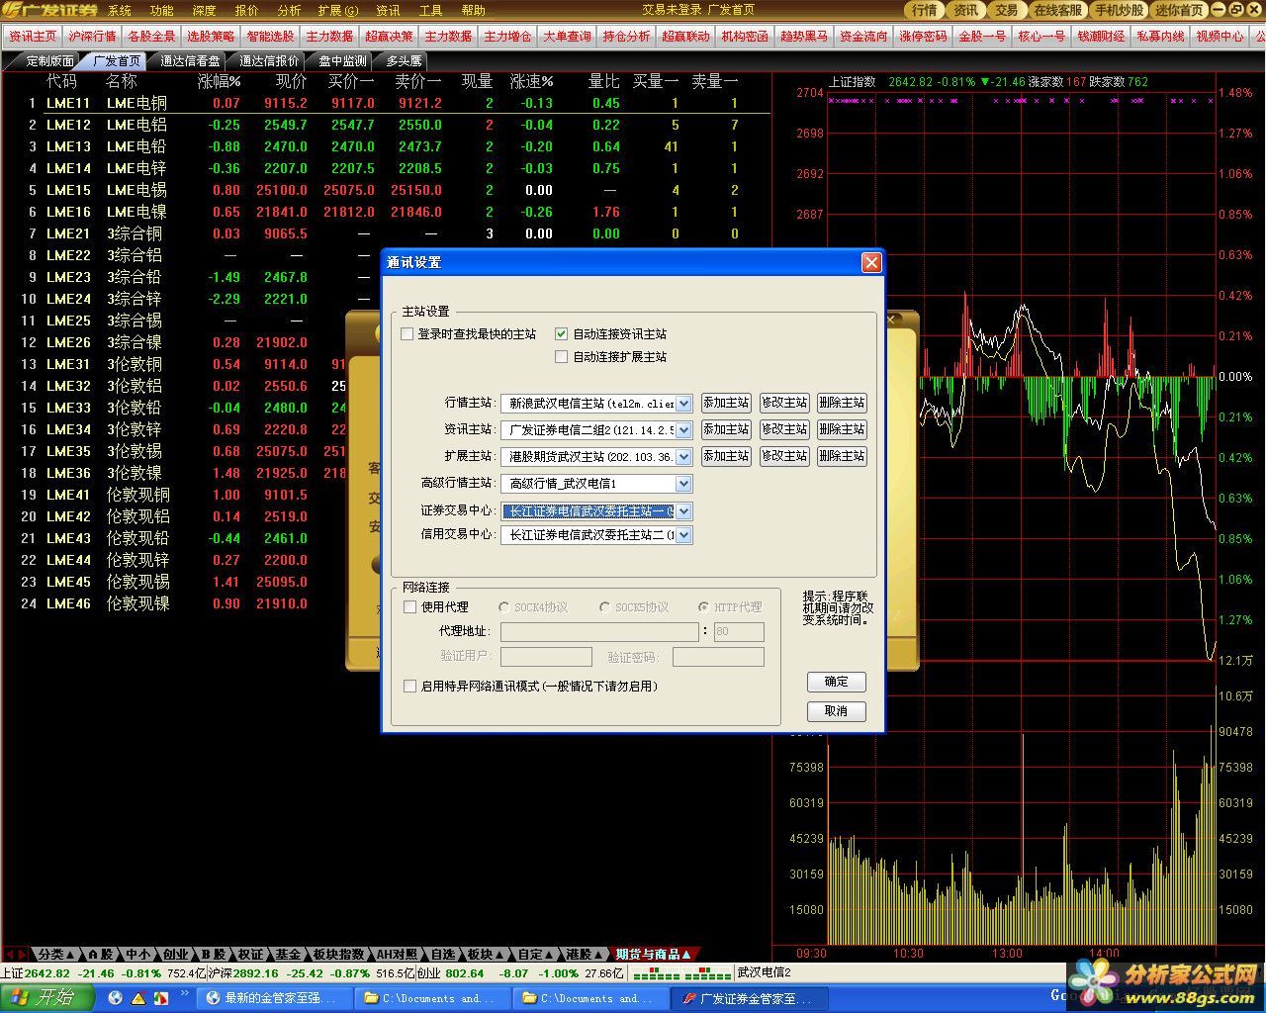Expand the 信用交易中心 combo box
This screenshot has height=1013, width=1266.
[683, 535]
